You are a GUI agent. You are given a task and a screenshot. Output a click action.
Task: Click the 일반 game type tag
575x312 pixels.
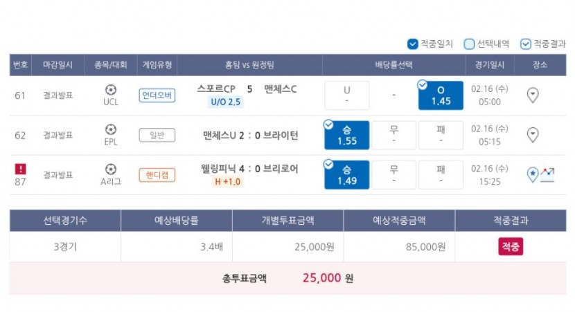point(157,135)
